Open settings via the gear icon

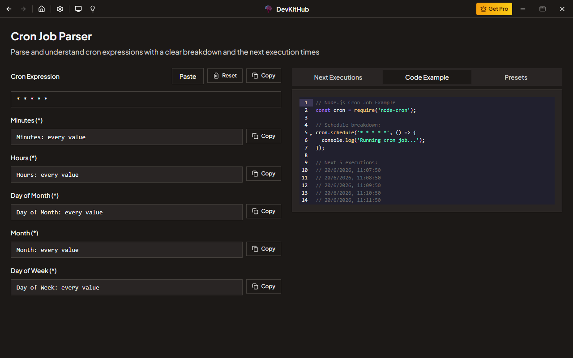60,9
